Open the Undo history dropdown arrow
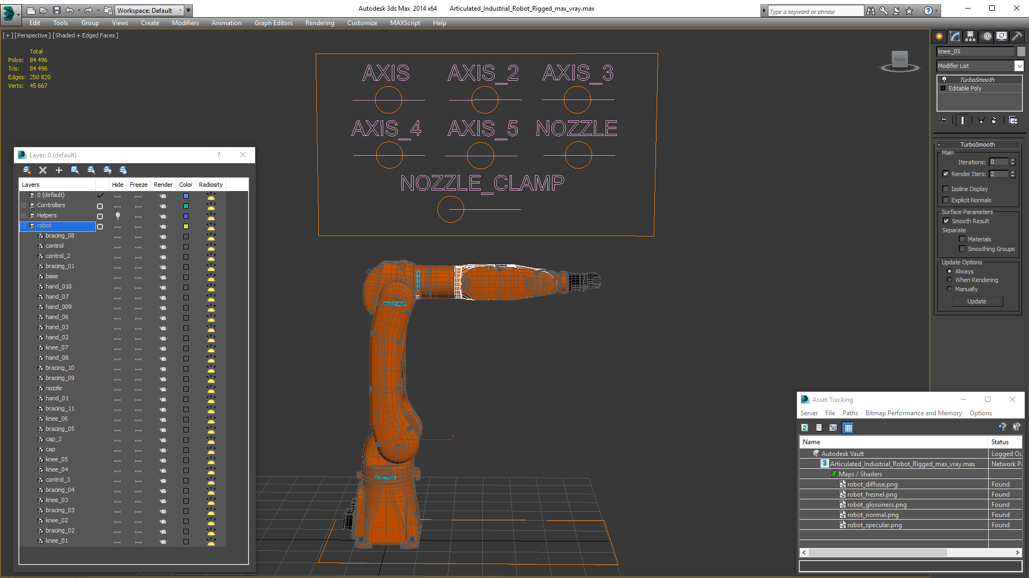The width and height of the screenshot is (1029, 578). (x=79, y=10)
